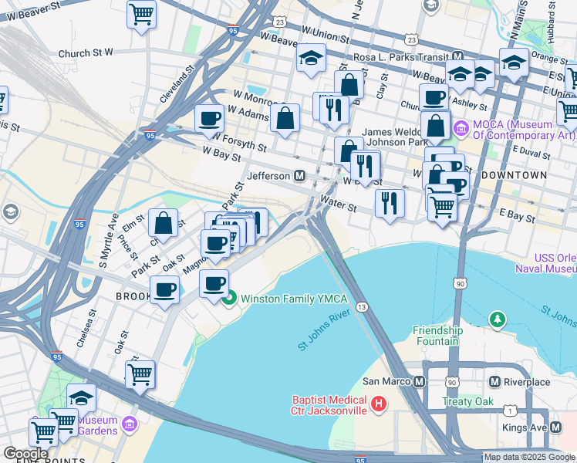
Task: Open the shopping bag pin near Elm St
Action: [164, 224]
